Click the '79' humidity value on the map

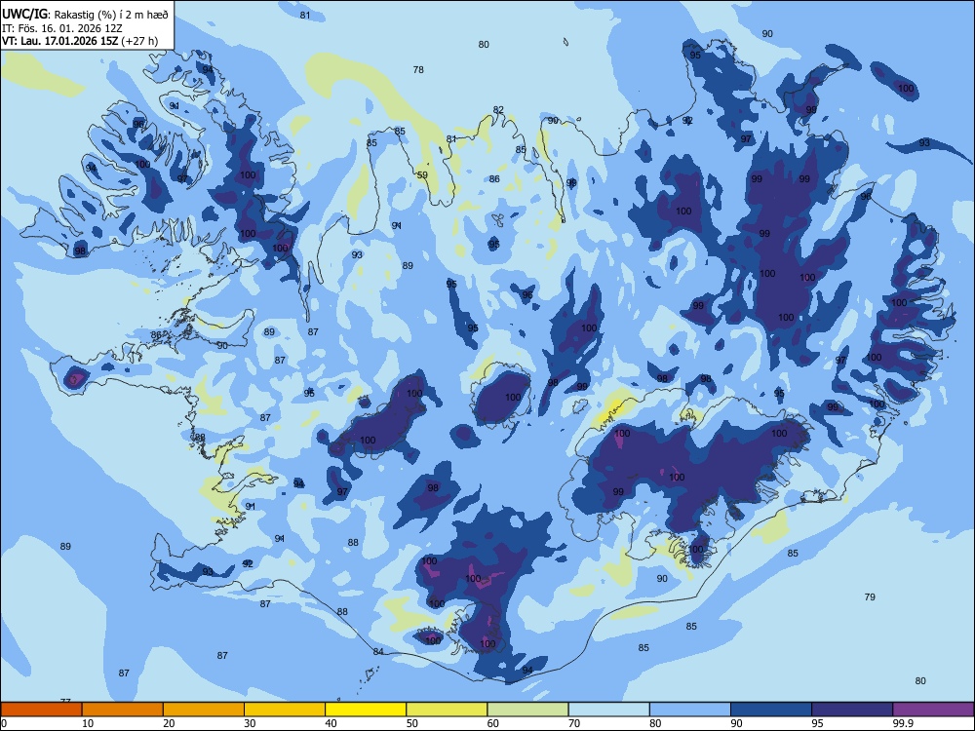tap(870, 596)
